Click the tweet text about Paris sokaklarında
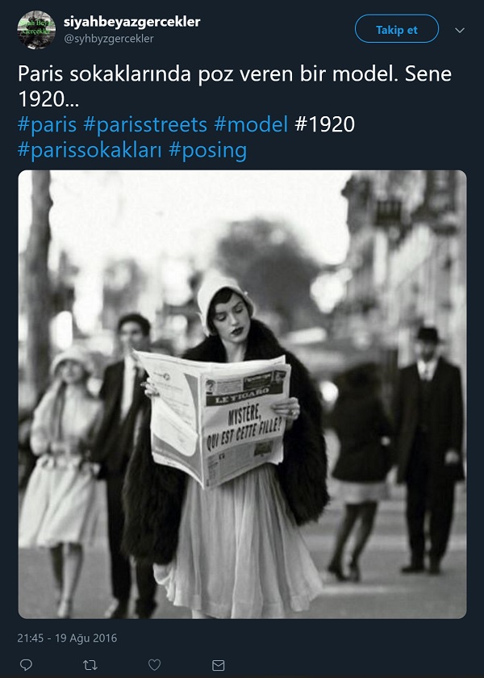 coord(235,86)
